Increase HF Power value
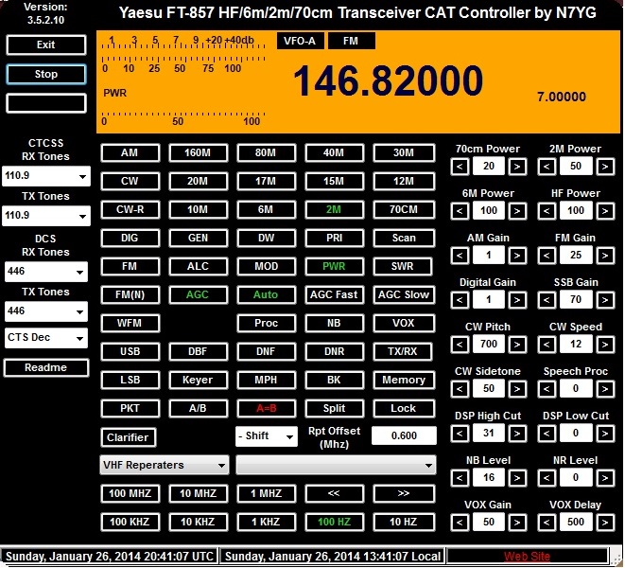625x568 pixels. 605,211
